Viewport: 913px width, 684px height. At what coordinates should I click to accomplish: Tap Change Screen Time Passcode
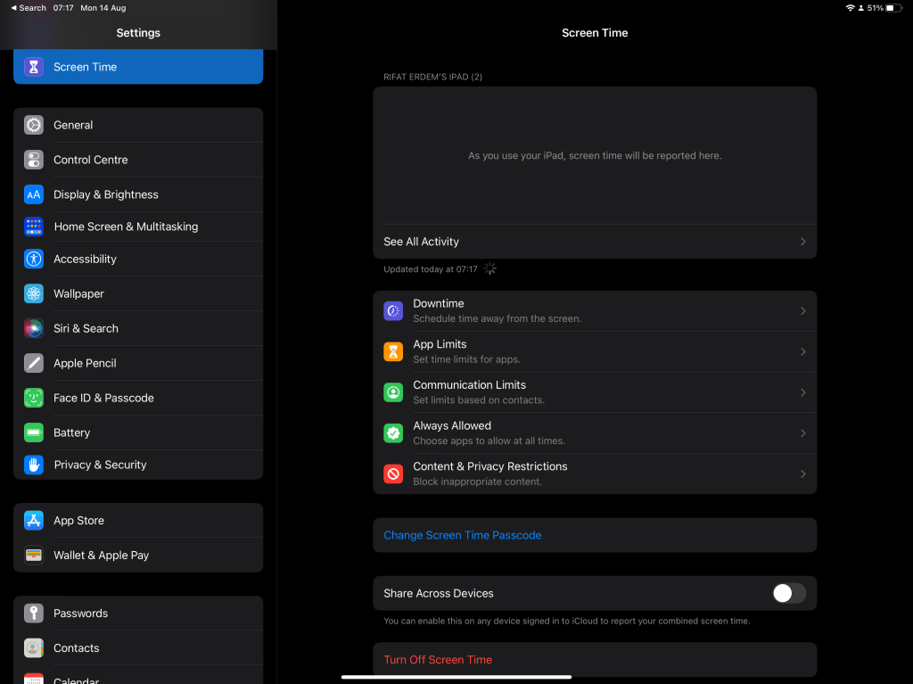pyautogui.click(x=595, y=535)
